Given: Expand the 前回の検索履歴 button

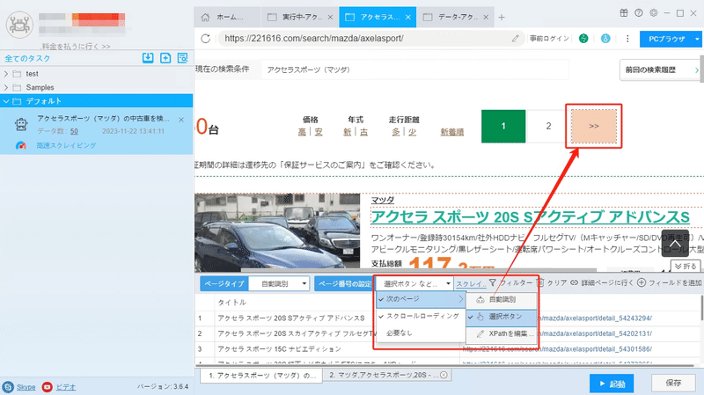Looking at the screenshot, I should point(659,70).
